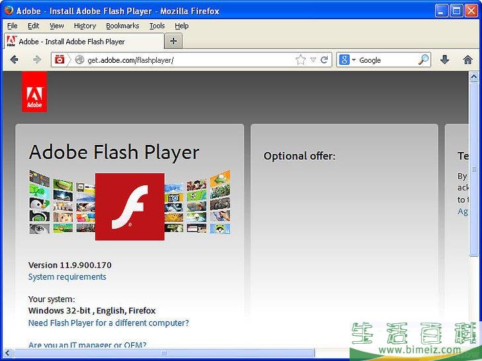Select the Adobe - Install Adobe Flash Player tab
This screenshot has height=361, width=482.
pyautogui.click(x=83, y=41)
